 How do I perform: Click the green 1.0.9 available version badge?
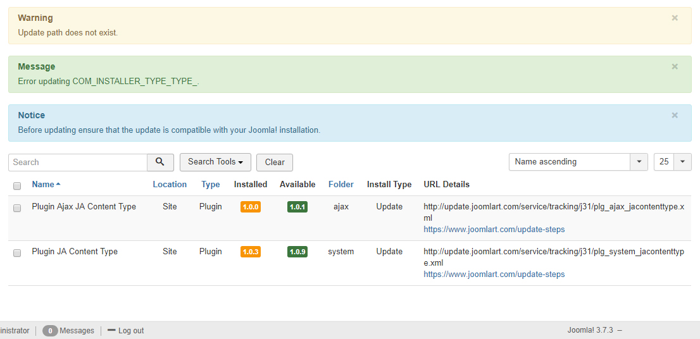(297, 252)
